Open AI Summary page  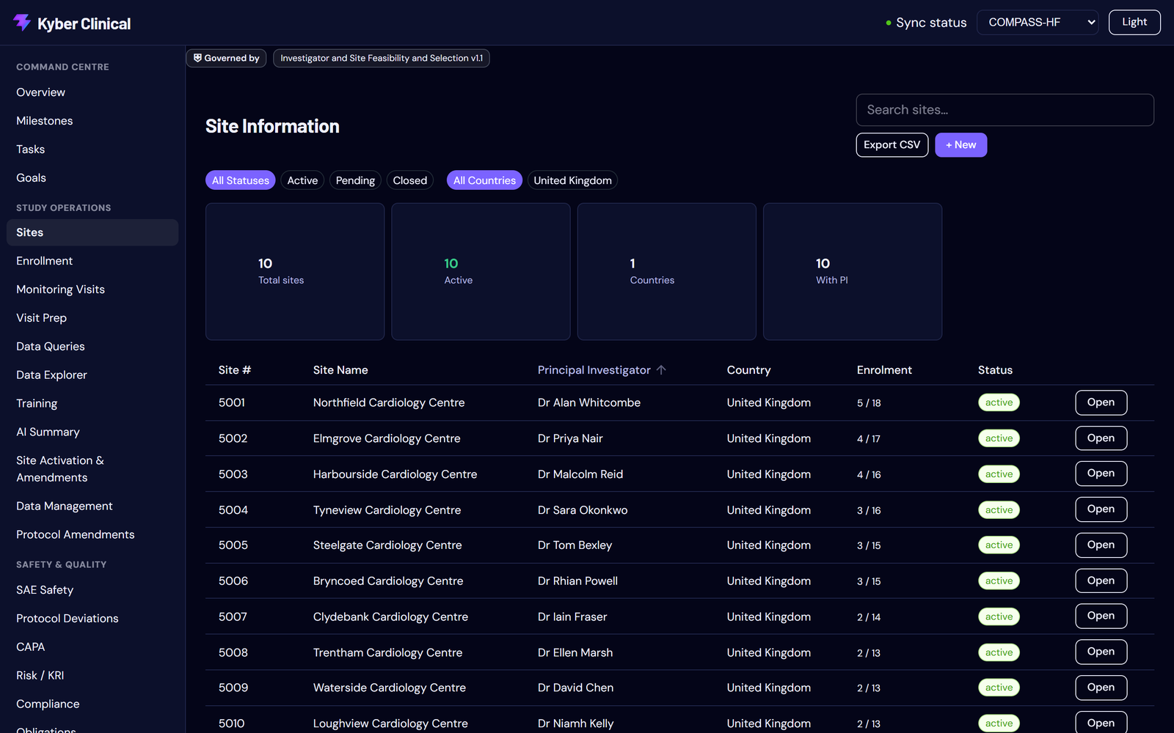click(x=92, y=432)
